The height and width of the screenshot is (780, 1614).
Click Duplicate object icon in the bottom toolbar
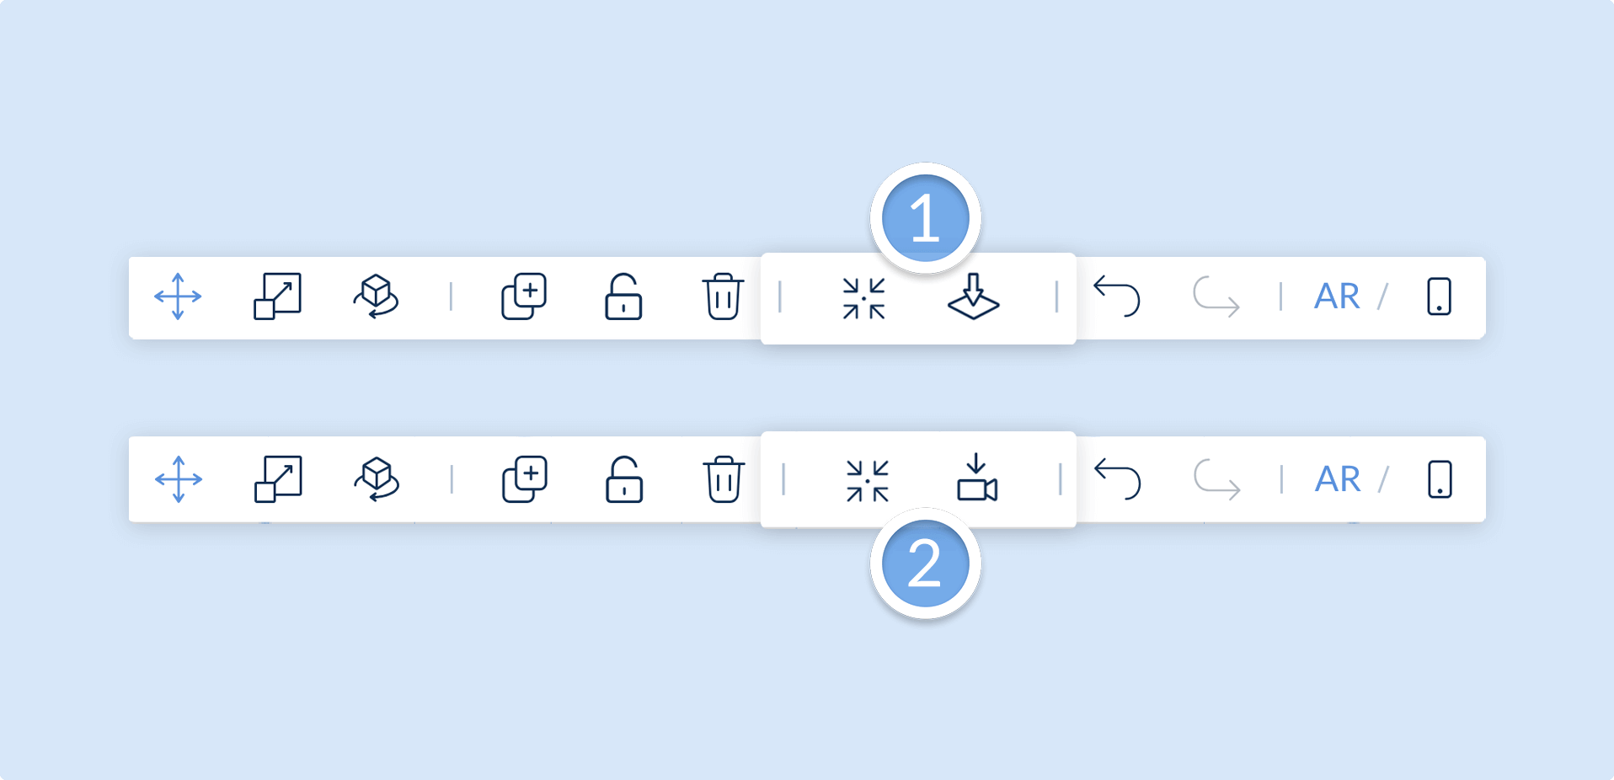(x=525, y=479)
